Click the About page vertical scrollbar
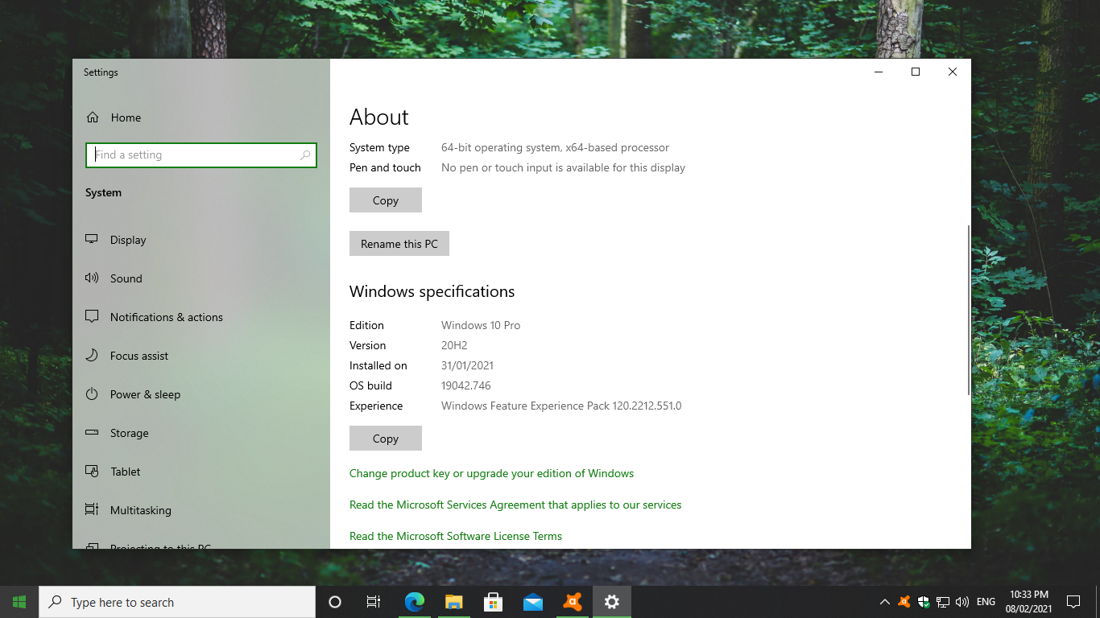 pyautogui.click(x=968, y=310)
